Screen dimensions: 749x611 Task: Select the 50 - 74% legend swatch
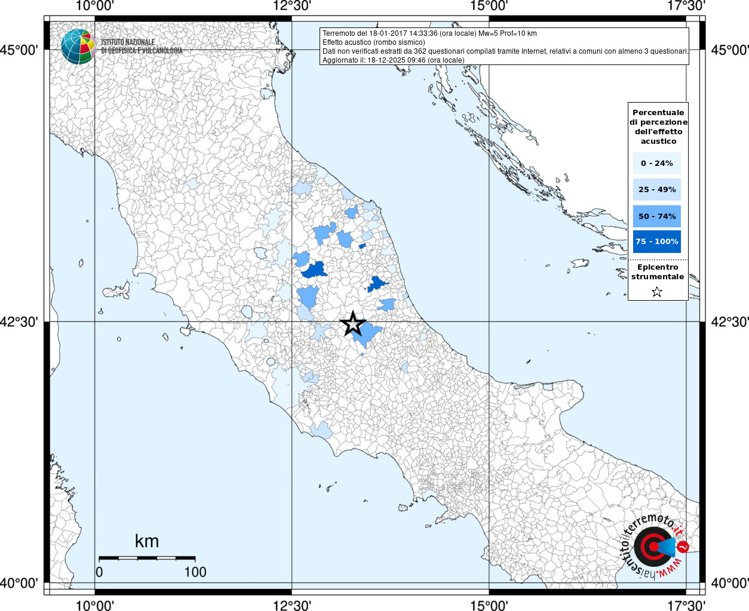click(657, 216)
